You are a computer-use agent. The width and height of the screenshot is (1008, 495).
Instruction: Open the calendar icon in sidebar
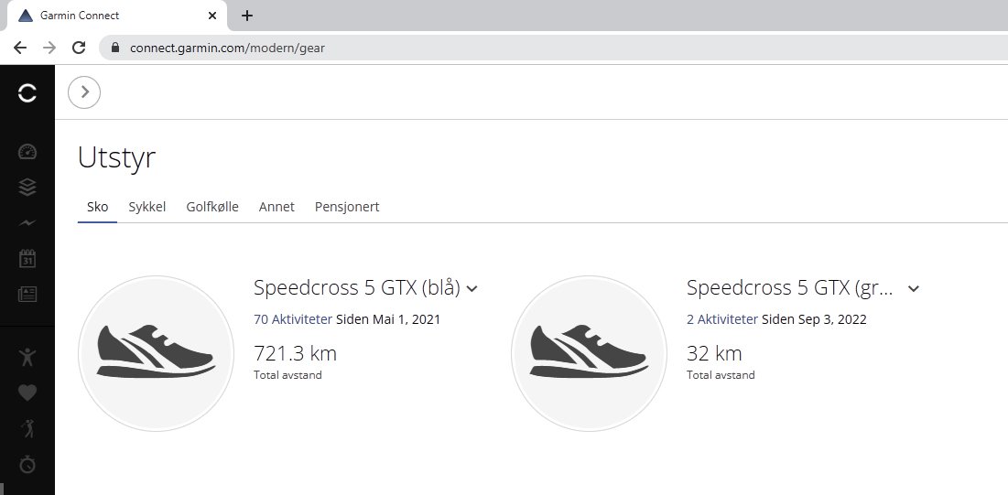click(x=27, y=259)
